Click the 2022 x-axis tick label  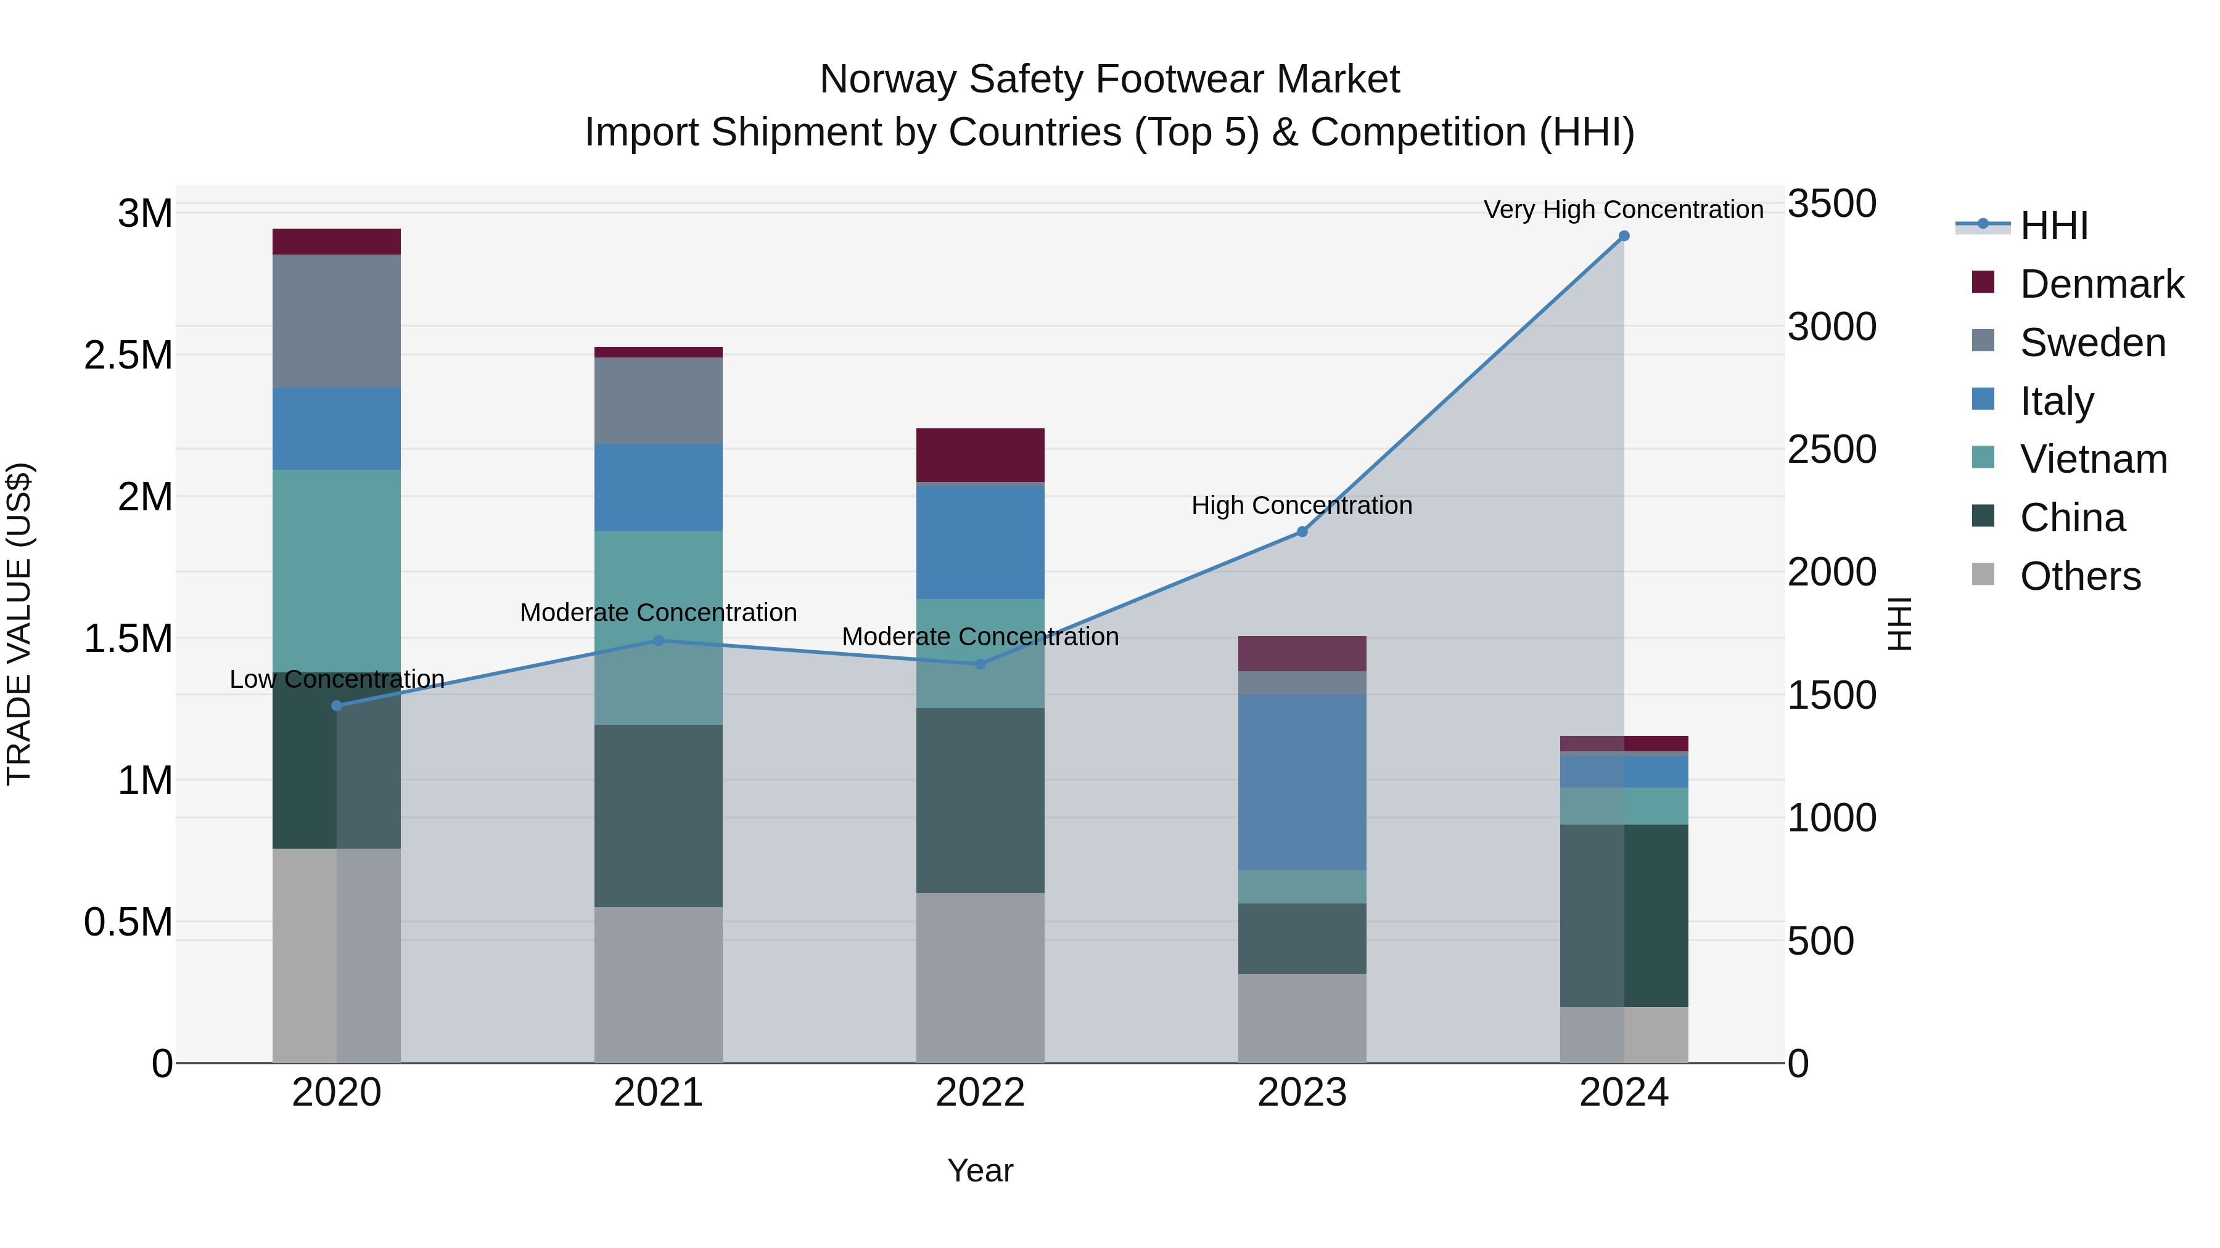(x=980, y=1093)
